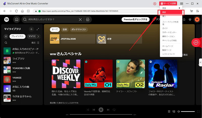The height and width of the screenshot is (118, 202).
Task: Choose フィードバックを送信 menu item
Action: pos(171,23)
